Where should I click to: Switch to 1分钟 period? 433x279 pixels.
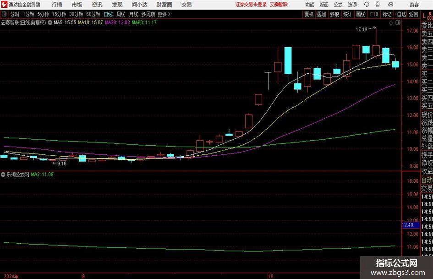click(x=28, y=14)
